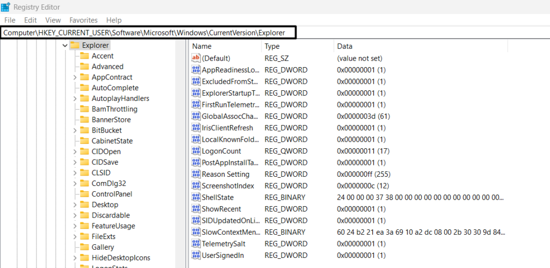Expand the FileExts subkey
Screen dimensions: 550x268
(75, 237)
